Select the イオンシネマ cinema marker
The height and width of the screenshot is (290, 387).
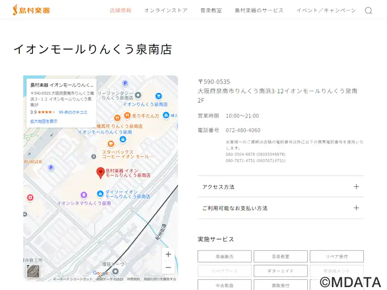tap(84, 195)
